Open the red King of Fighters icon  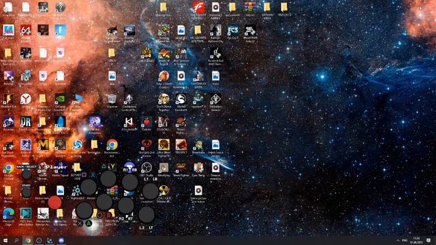click(198, 7)
